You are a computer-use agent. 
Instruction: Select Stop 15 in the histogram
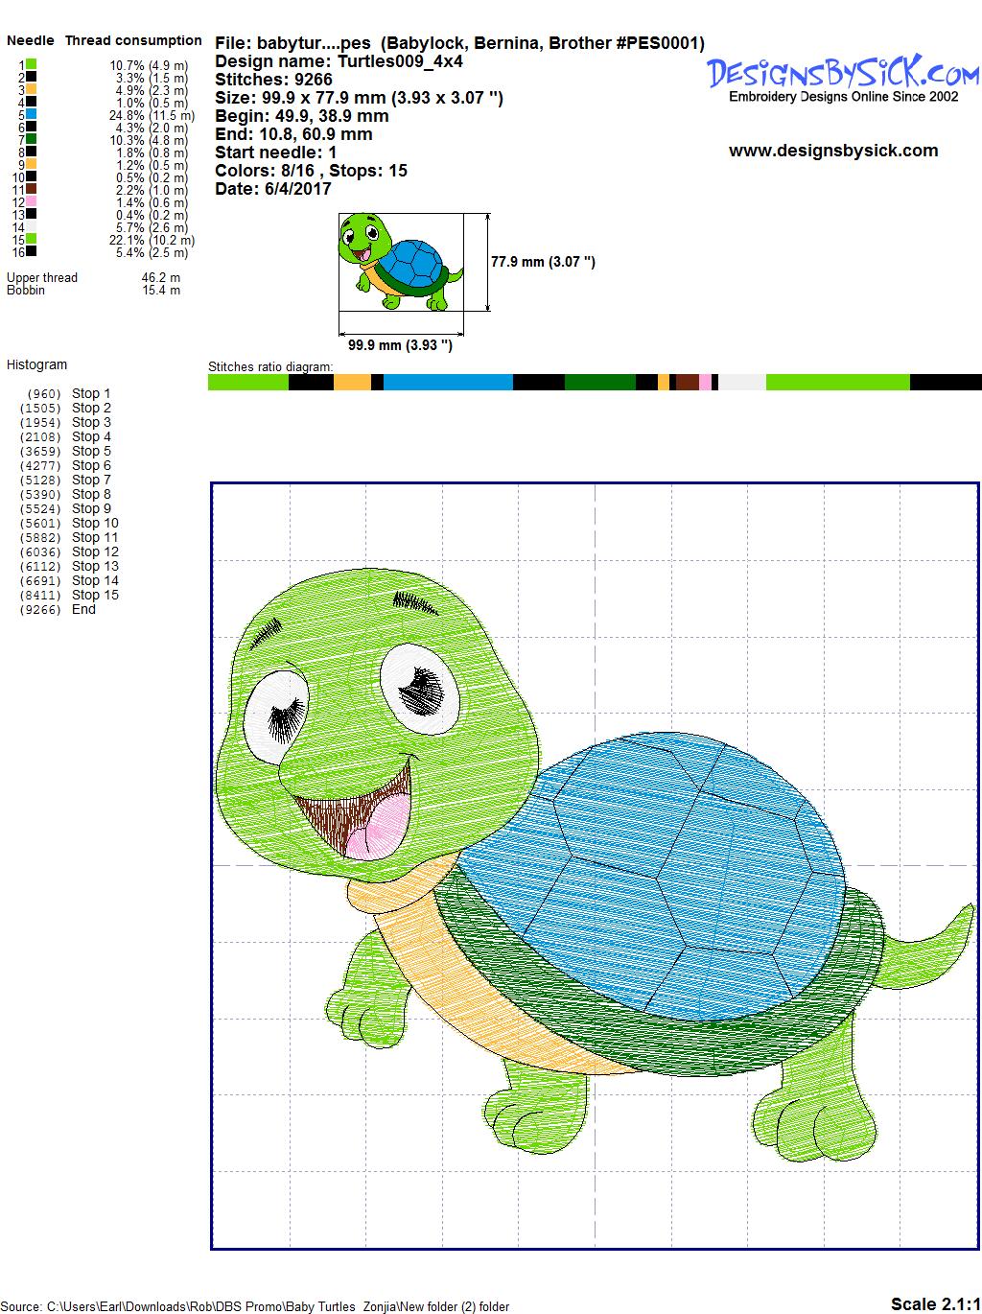click(95, 595)
